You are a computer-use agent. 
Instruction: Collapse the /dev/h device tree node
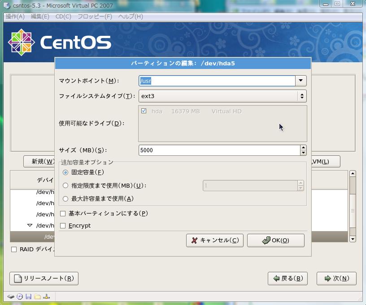30,226
